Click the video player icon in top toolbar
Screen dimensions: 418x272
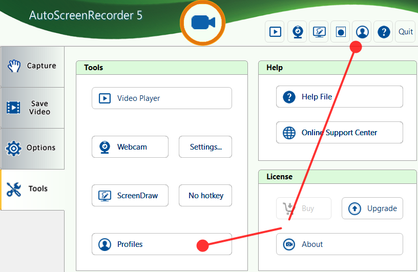pyautogui.click(x=275, y=32)
